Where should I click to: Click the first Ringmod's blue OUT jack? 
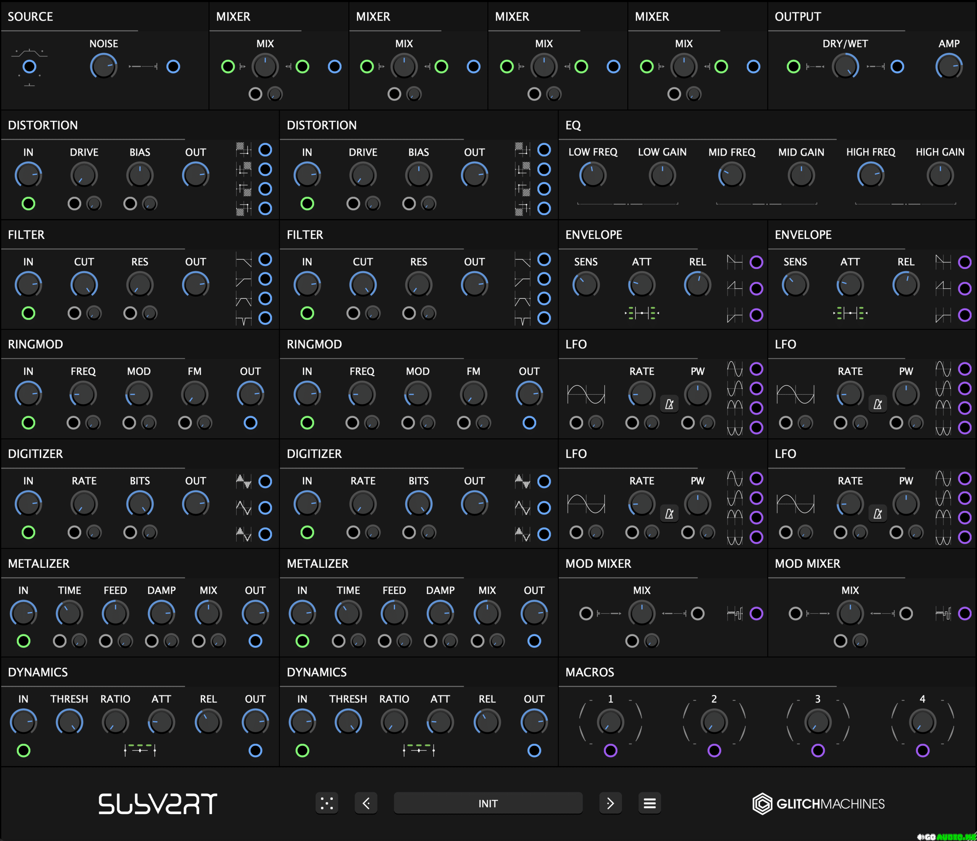(250, 422)
